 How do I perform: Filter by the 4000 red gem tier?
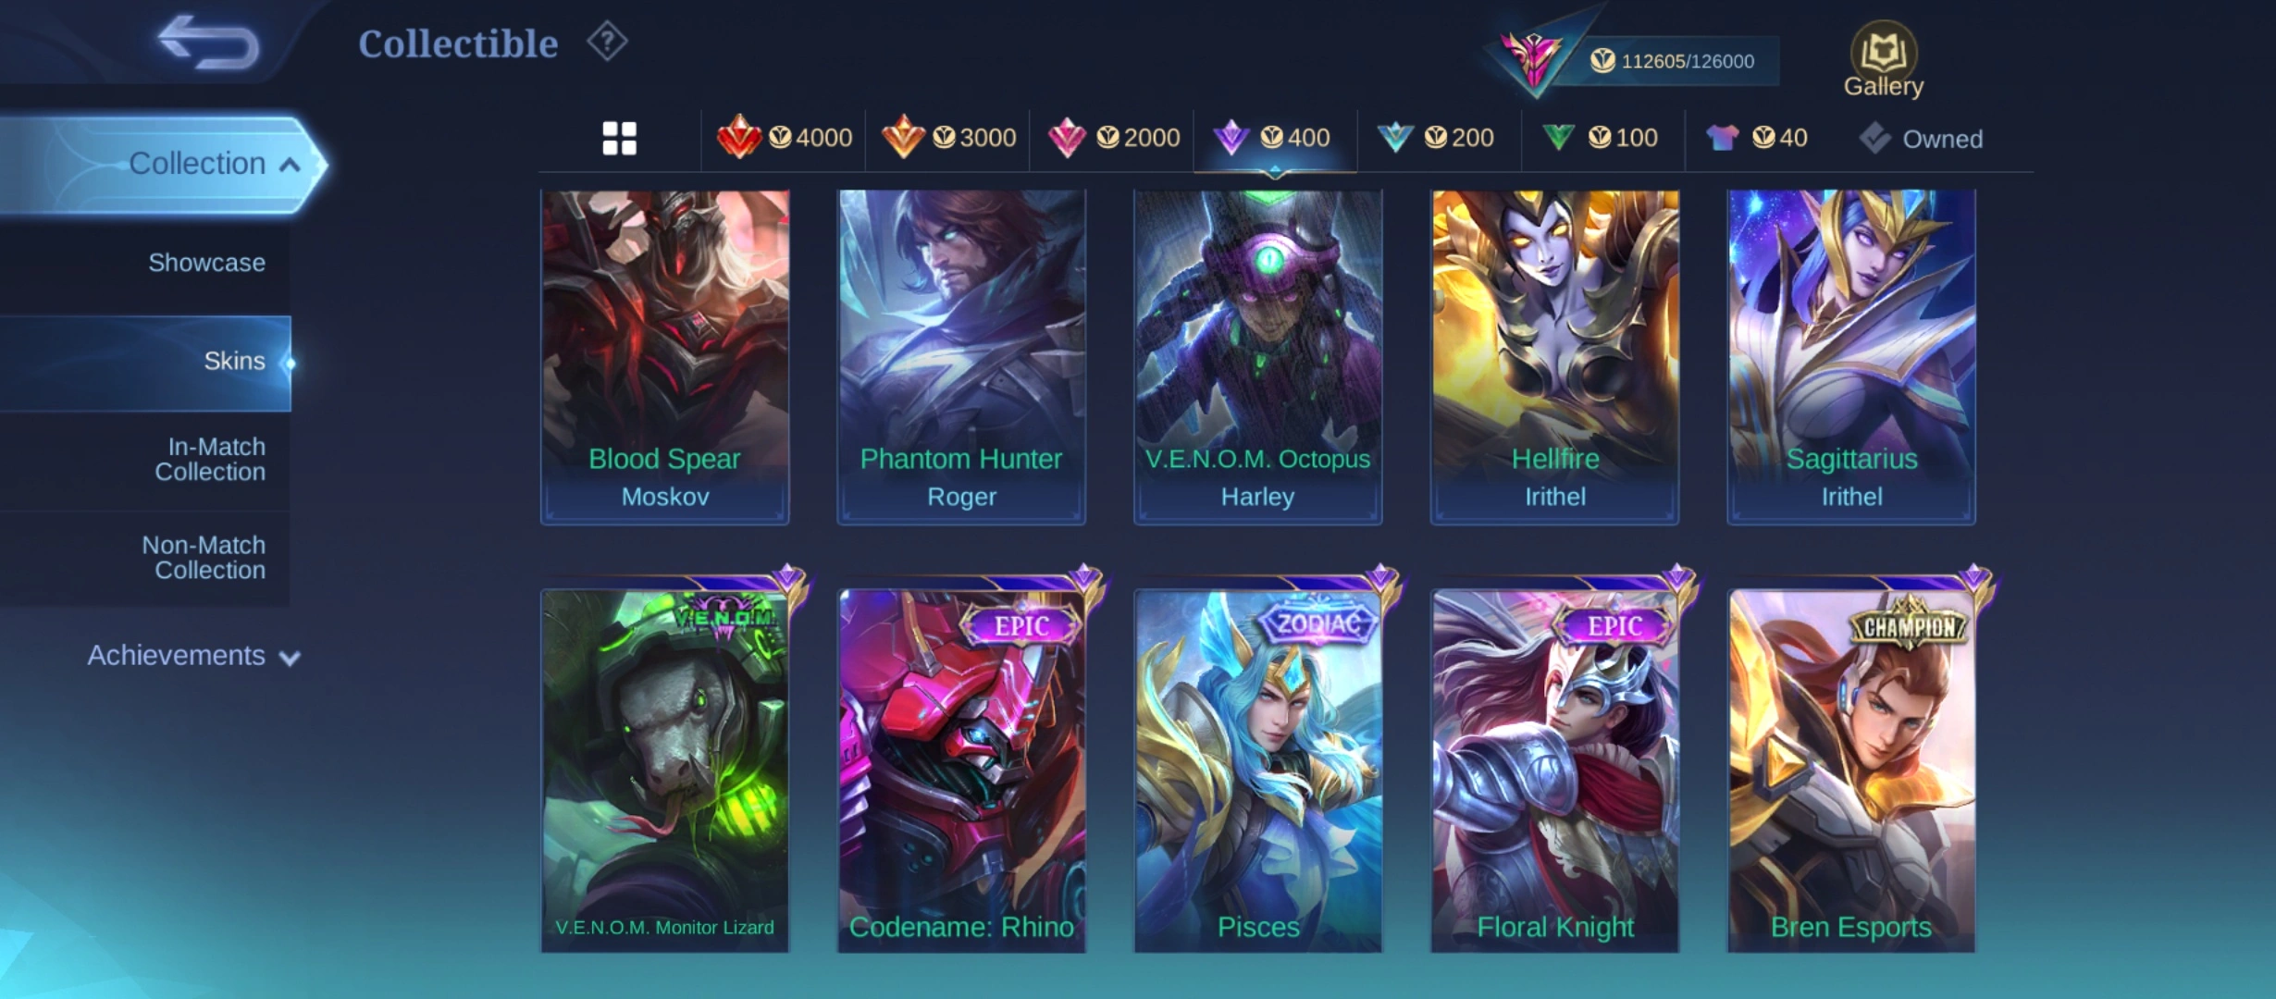[x=785, y=138]
